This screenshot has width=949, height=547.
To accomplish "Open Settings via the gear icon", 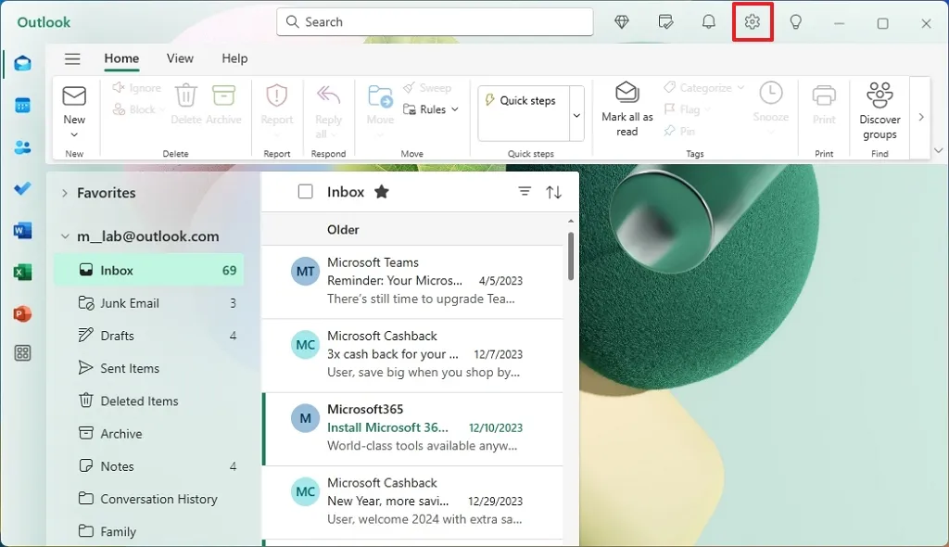I will [x=752, y=22].
